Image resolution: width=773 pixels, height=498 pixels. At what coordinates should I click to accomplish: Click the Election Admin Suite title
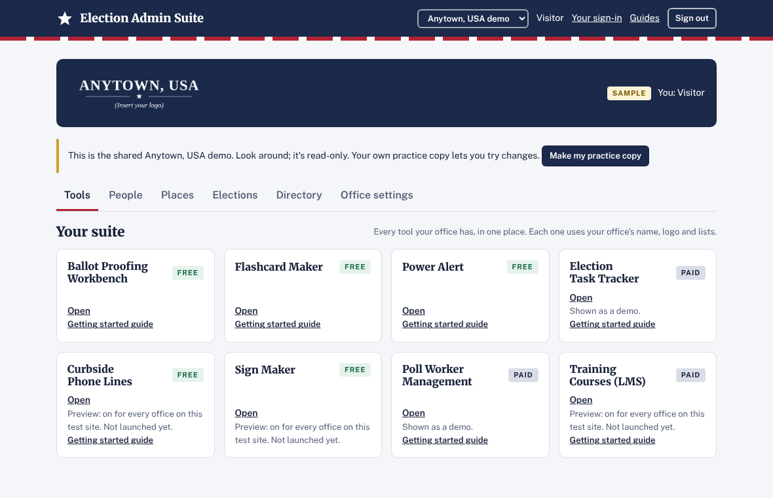click(x=141, y=18)
